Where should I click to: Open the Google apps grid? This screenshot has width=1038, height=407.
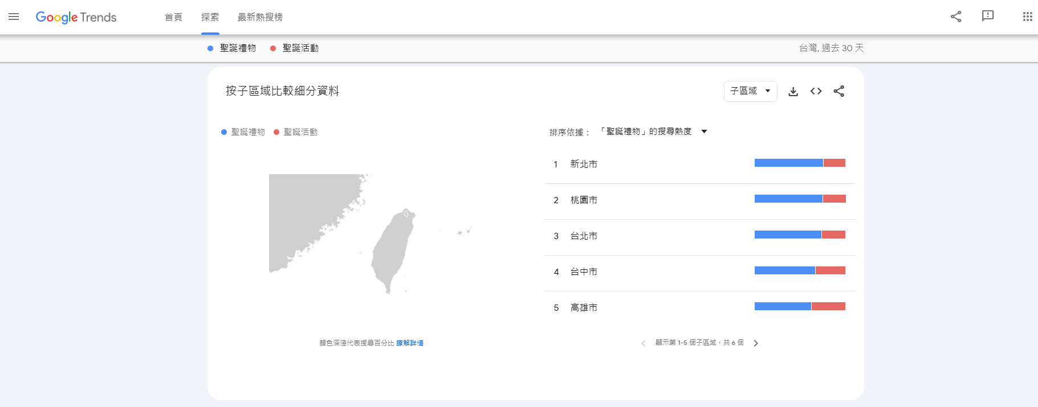pos(1027,17)
